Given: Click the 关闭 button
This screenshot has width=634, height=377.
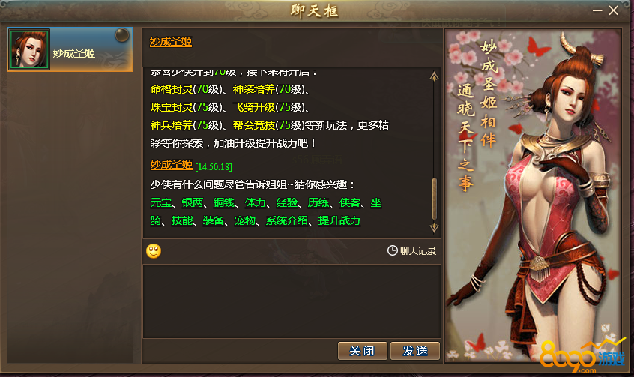Looking at the screenshot, I should coord(362,351).
